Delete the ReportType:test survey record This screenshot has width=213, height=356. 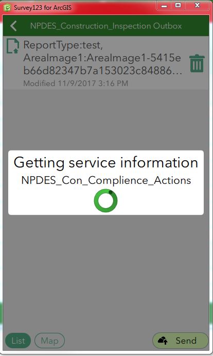197,63
